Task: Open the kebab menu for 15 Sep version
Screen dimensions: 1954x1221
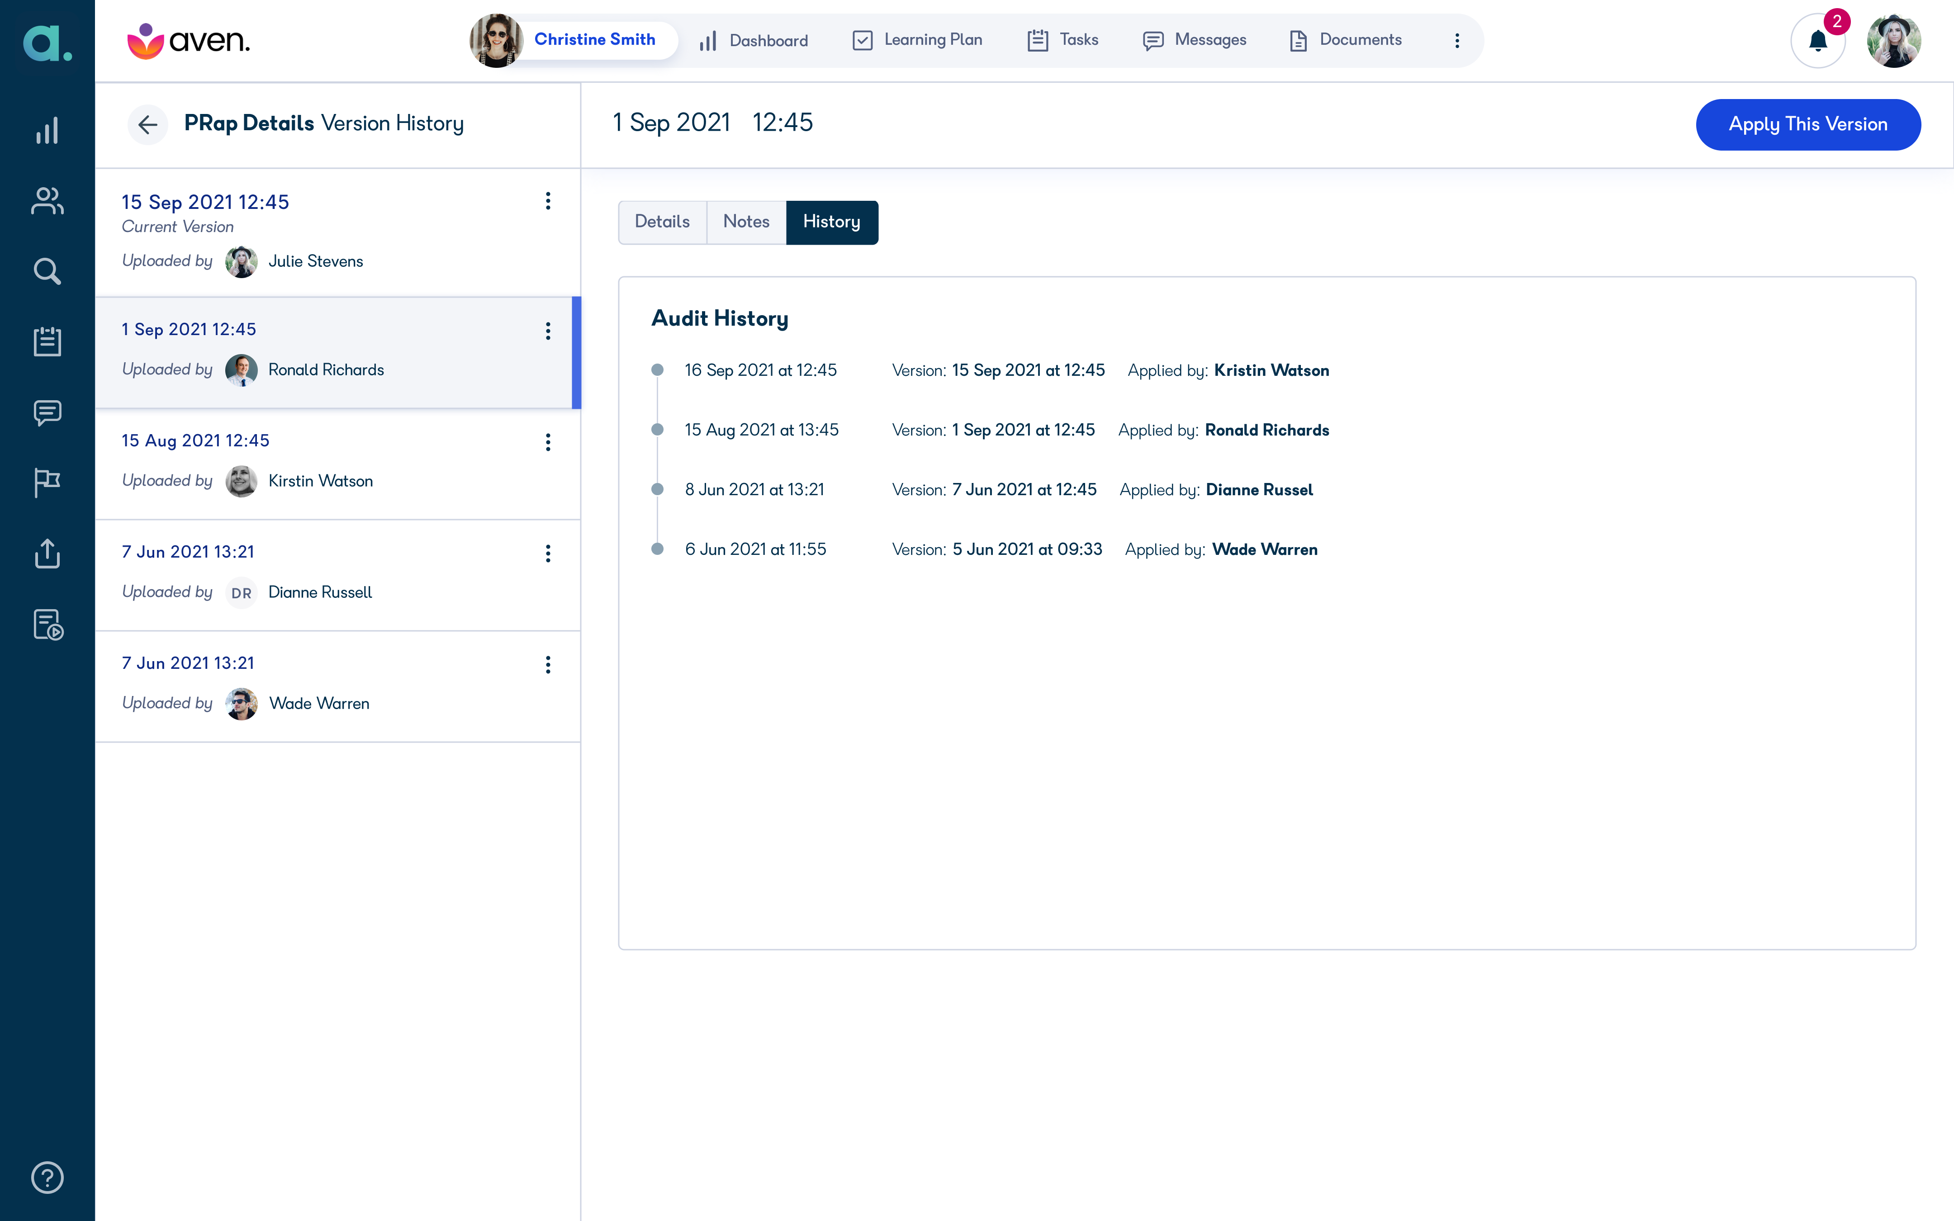Action: coord(548,201)
